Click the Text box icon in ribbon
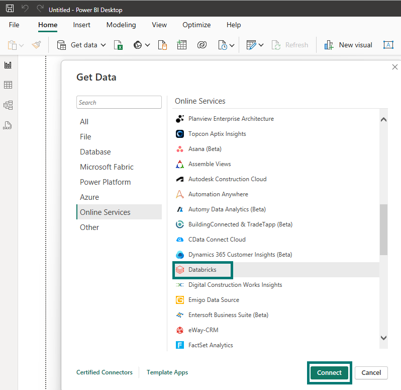Viewport: 401px width, 390px height. coord(388,45)
